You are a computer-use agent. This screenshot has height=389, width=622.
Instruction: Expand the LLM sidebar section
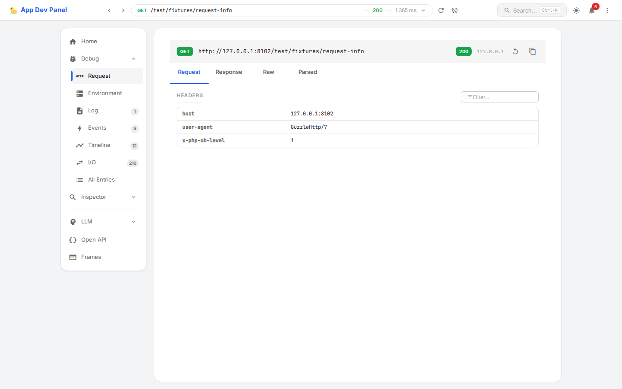pos(133,222)
